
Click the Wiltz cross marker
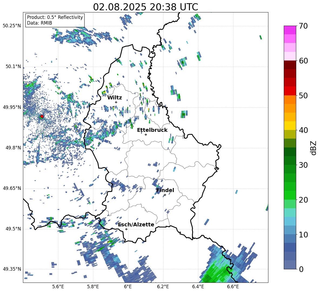click(x=116, y=102)
